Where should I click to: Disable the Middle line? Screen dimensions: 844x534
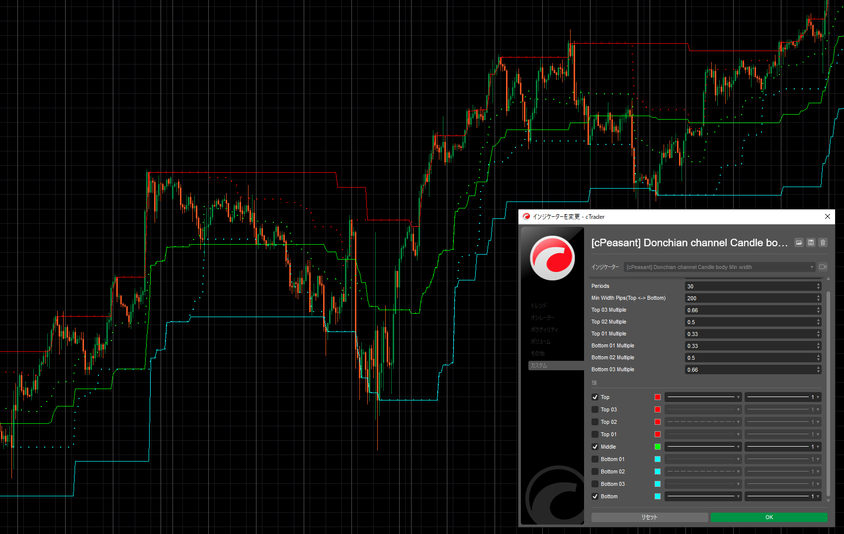pyautogui.click(x=595, y=446)
